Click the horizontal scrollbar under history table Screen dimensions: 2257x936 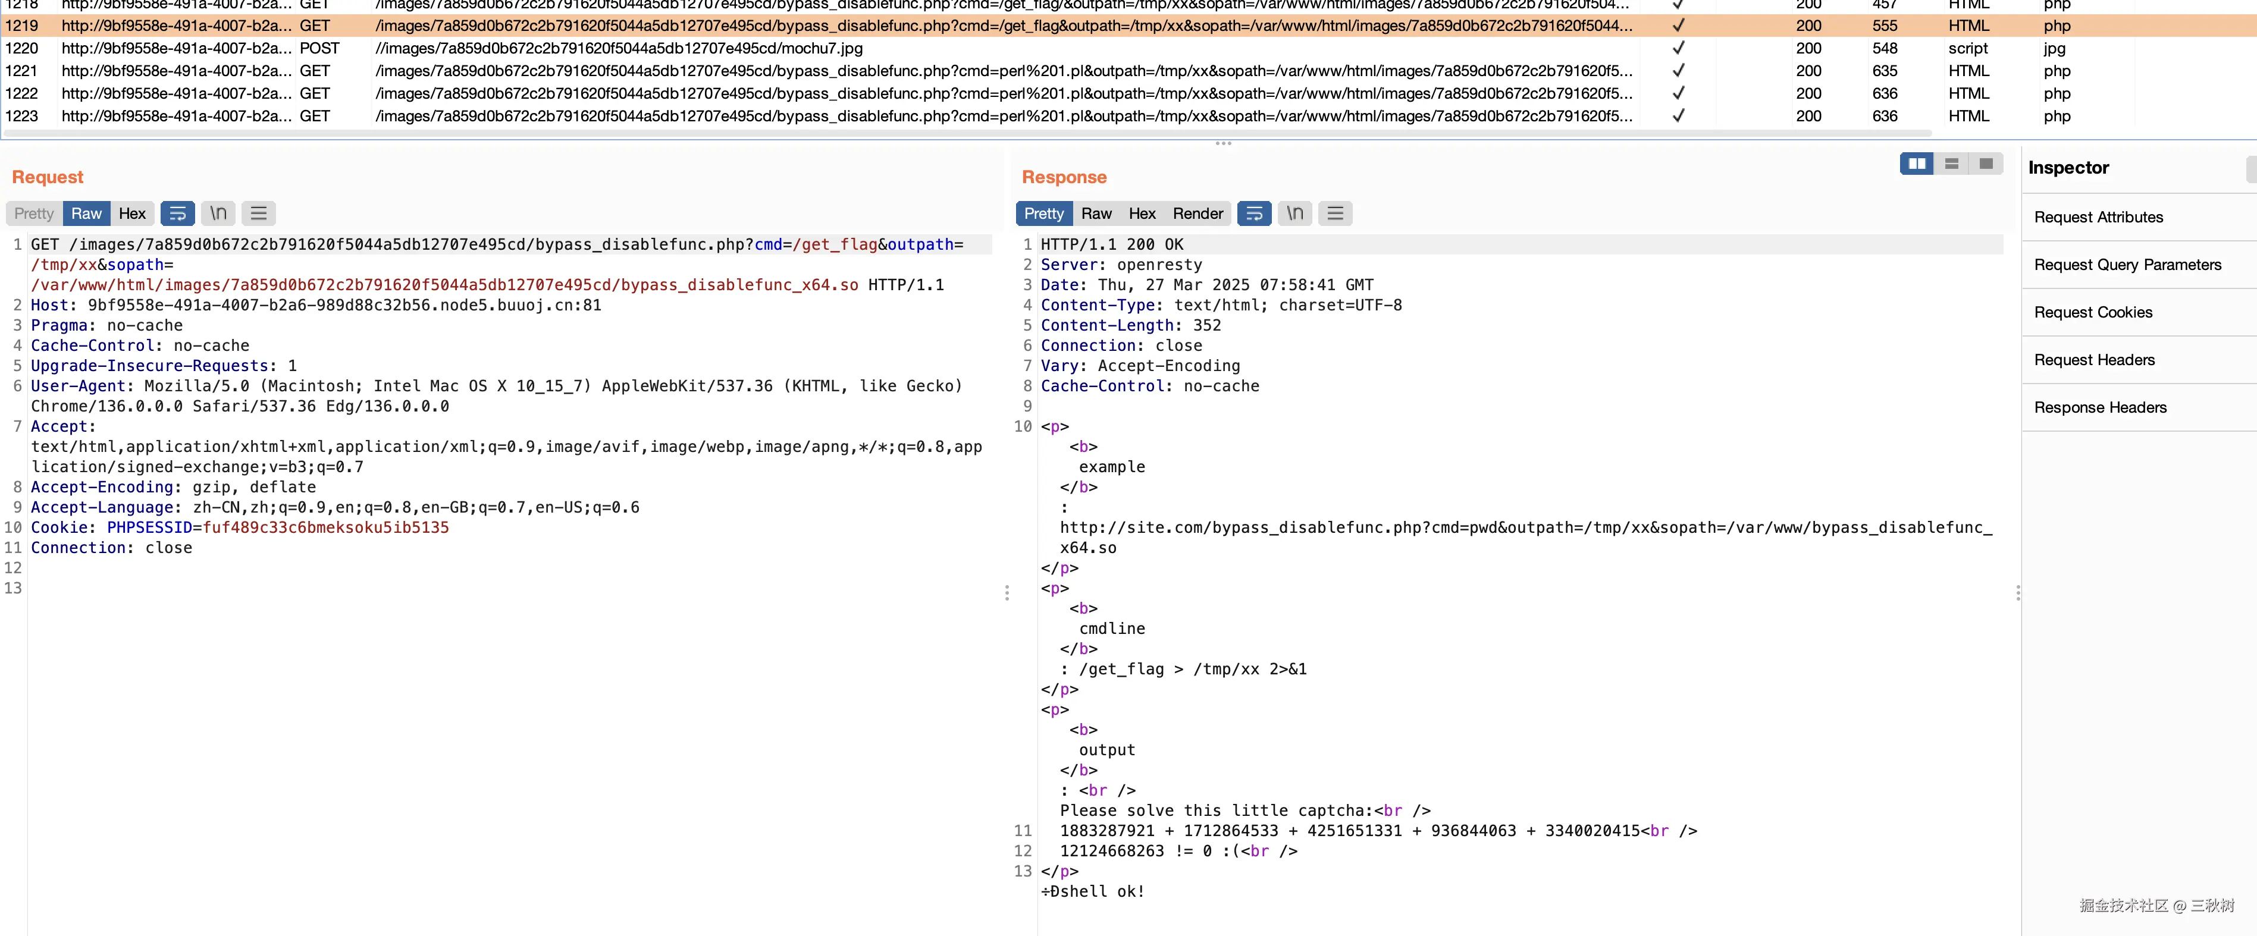[x=964, y=134]
